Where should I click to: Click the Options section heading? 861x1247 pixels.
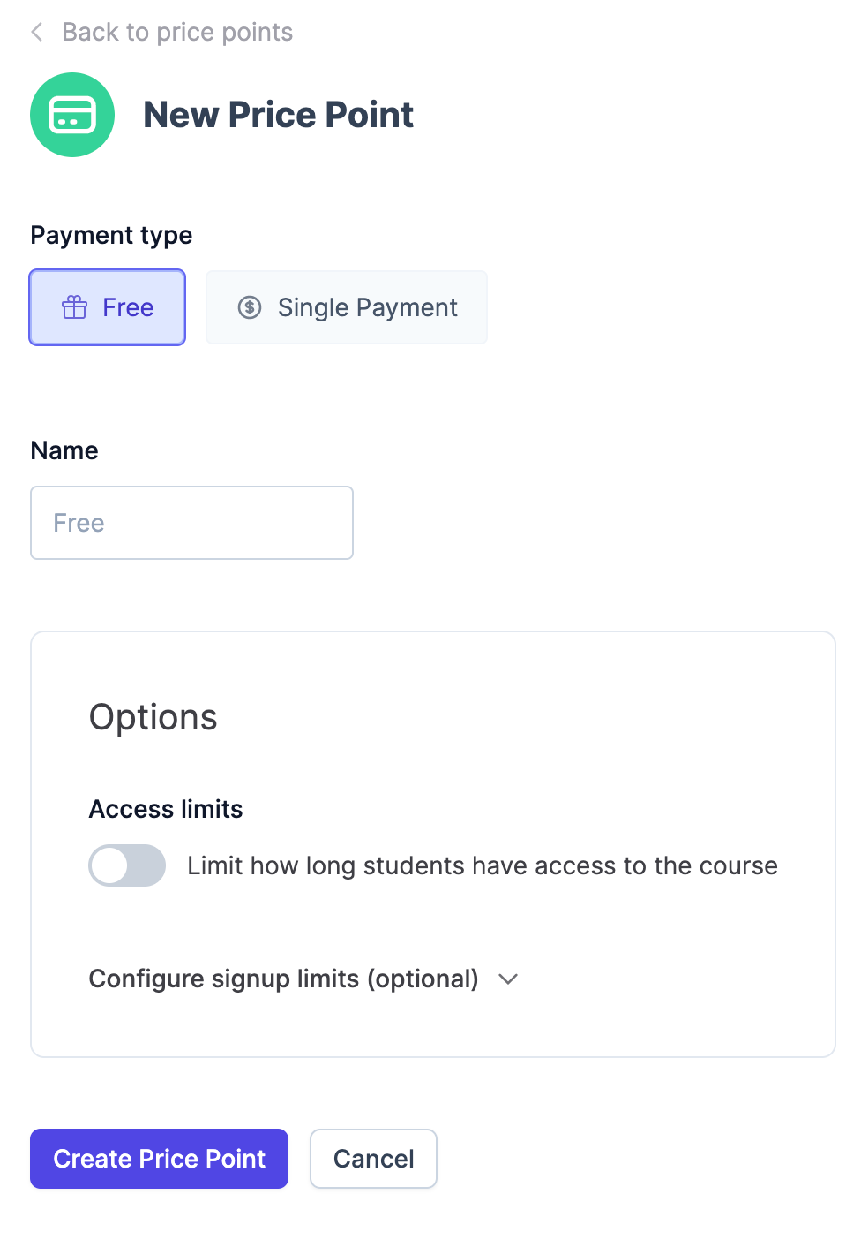coord(153,717)
